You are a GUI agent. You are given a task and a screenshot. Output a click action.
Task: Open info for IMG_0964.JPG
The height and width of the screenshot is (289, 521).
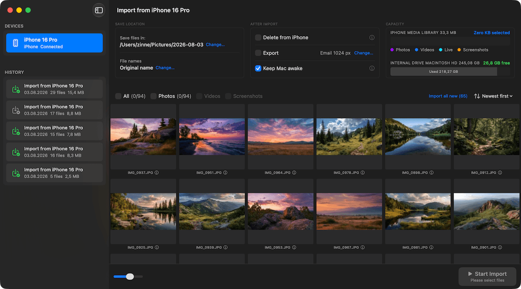click(x=294, y=173)
